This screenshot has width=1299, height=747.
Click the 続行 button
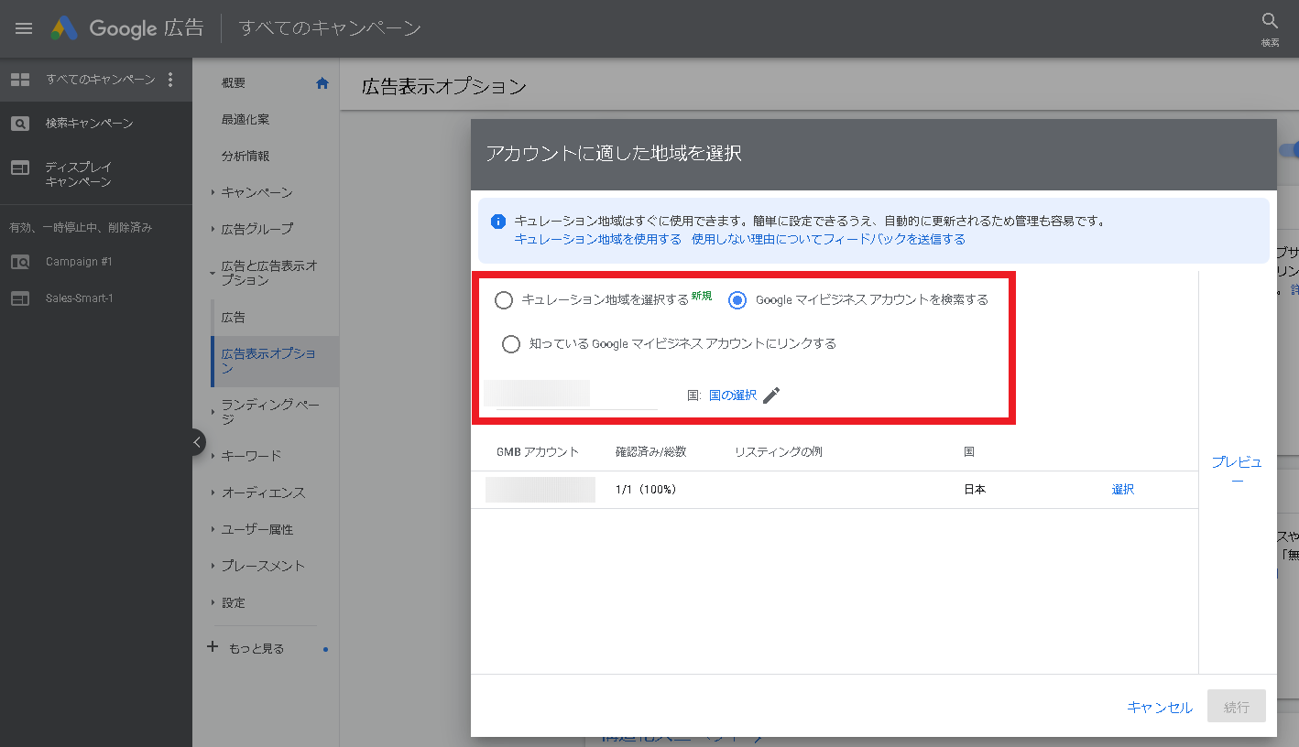point(1237,707)
